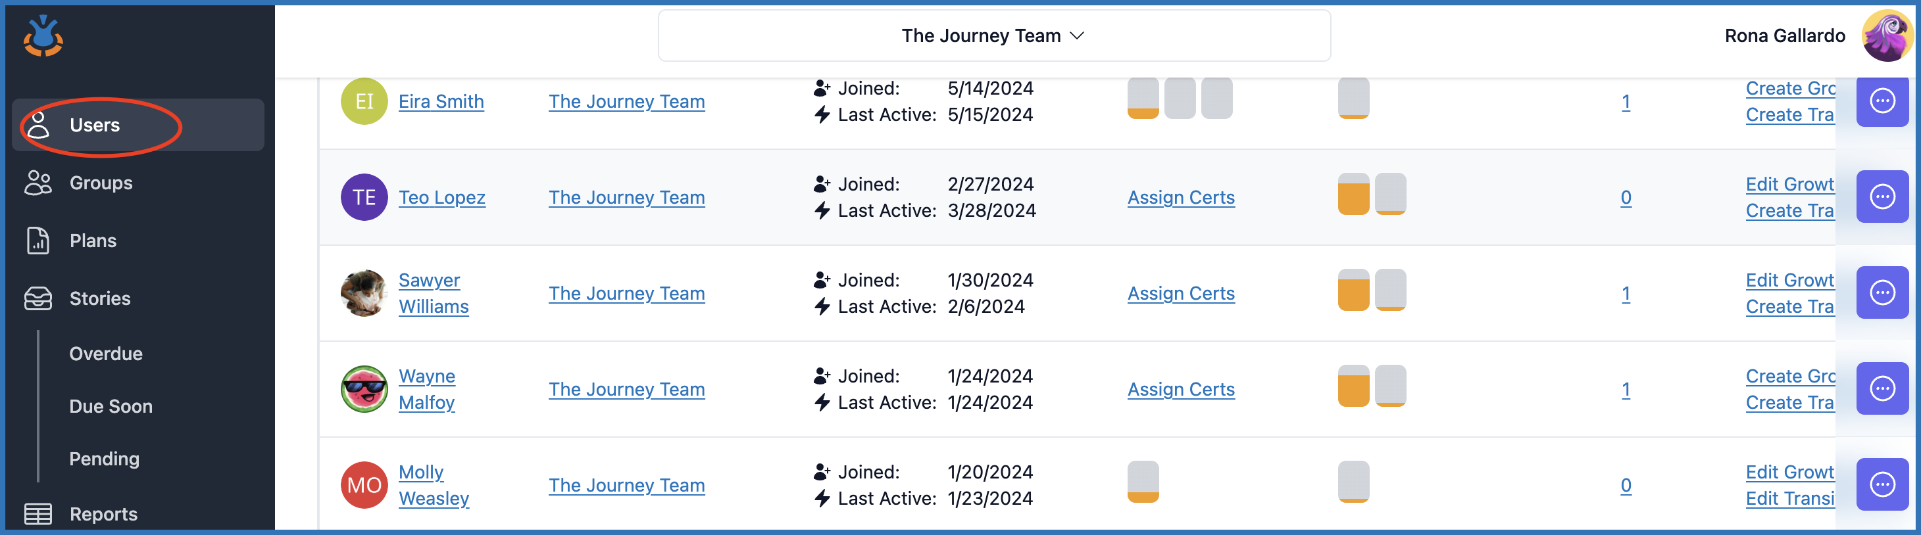Click Sawyer Williams' profile photo
The image size is (1921, 535).
pyautogui.click(x=364, y=293)
